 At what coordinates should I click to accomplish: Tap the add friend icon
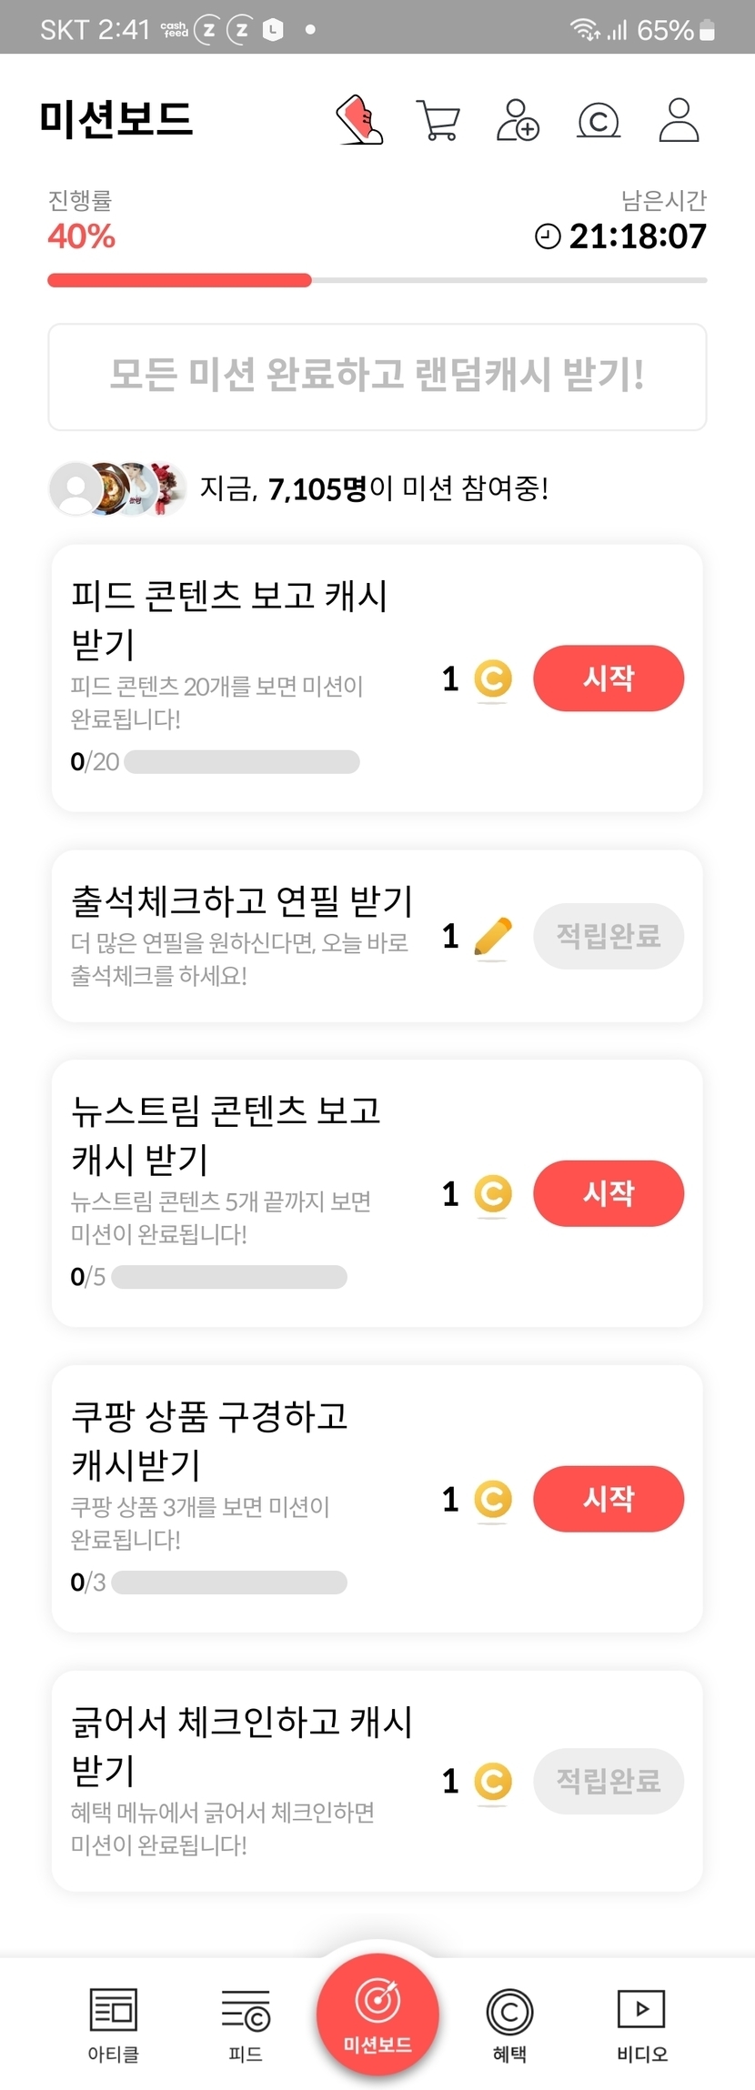518,120
